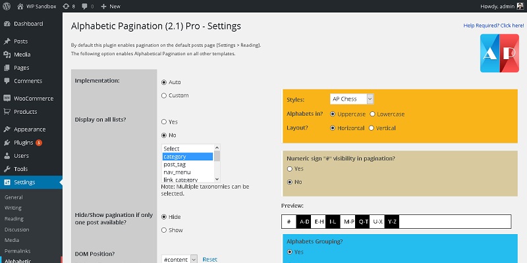
Task: Click the Plugins update count badge
Action: click(39, 143)
